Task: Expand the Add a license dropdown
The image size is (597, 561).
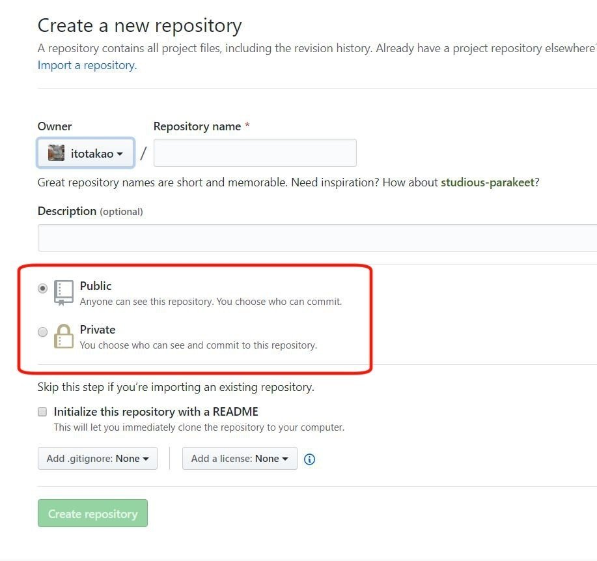Action: point(240,459)
